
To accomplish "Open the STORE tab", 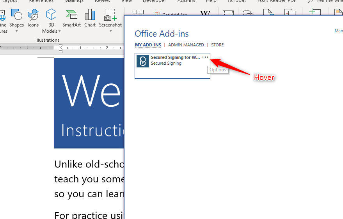I will [x=217, y=45].
